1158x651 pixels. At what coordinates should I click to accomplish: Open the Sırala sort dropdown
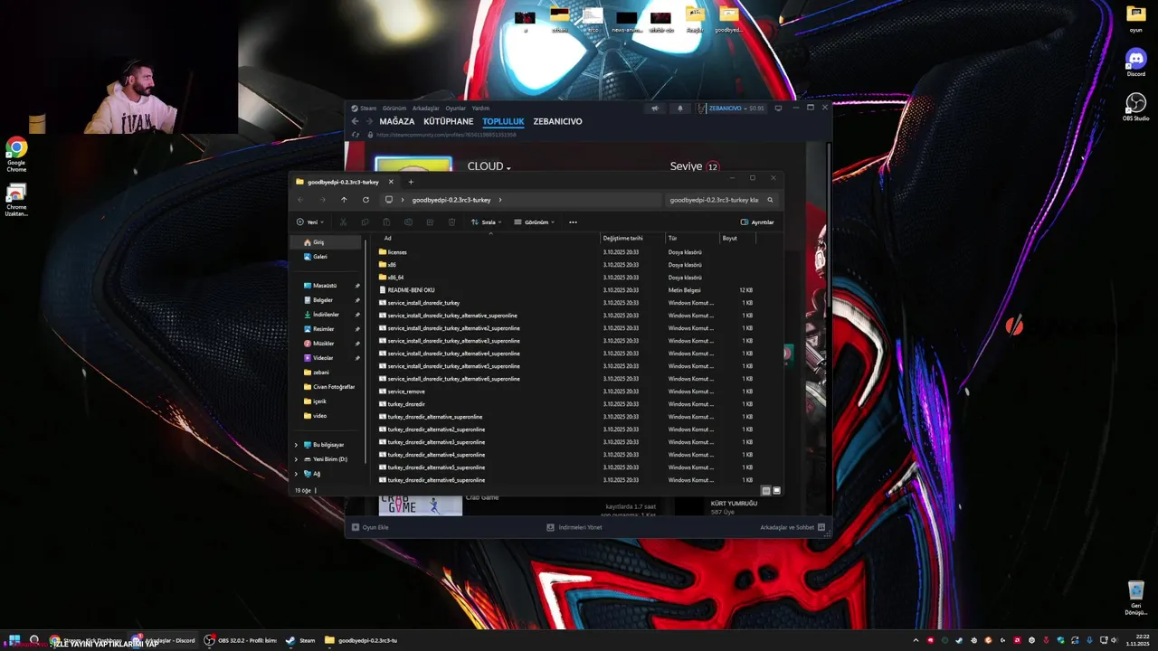(487, 222)
